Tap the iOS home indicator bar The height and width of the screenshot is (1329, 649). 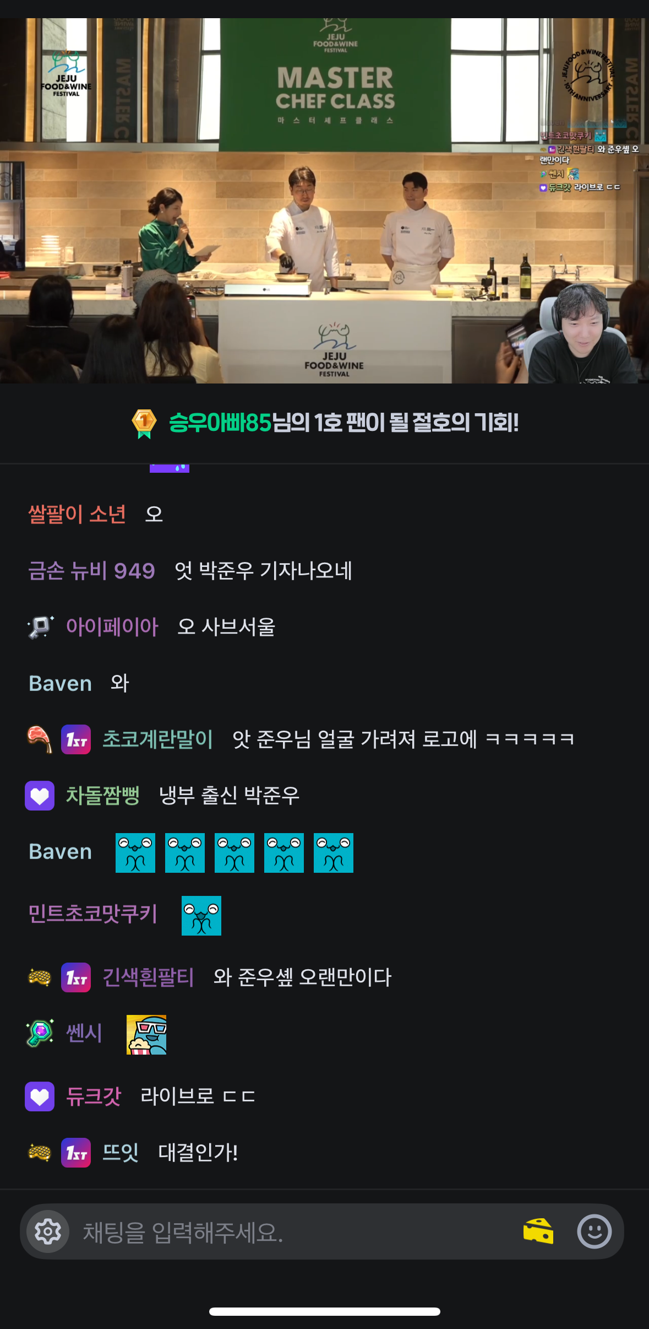(325, 1311)
